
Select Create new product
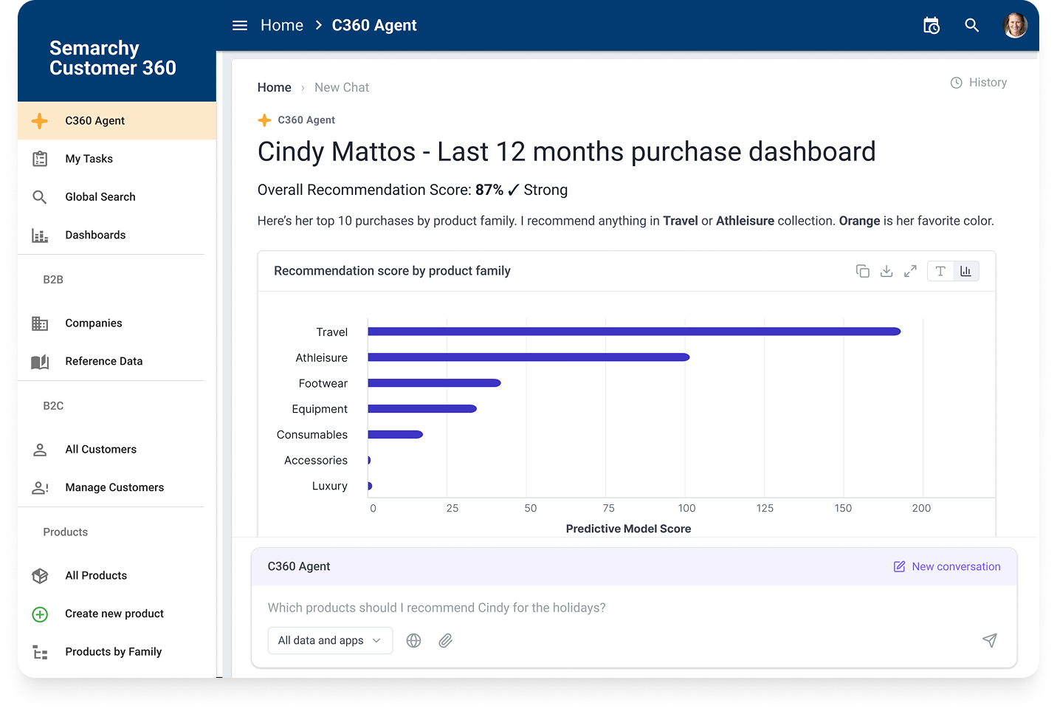[x=117, y=614]
